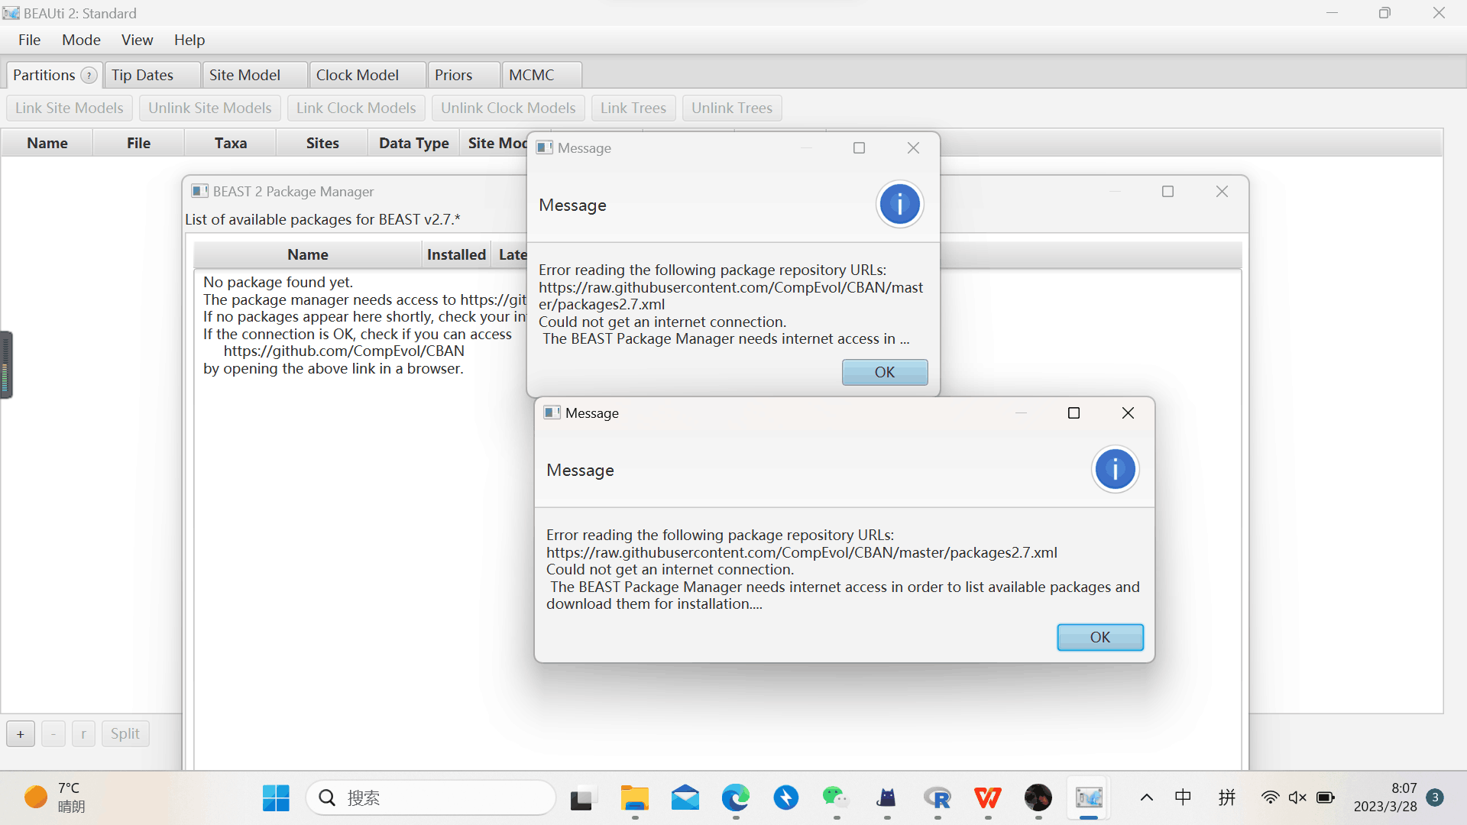Mute system volume in the tray

point(1297,797)
